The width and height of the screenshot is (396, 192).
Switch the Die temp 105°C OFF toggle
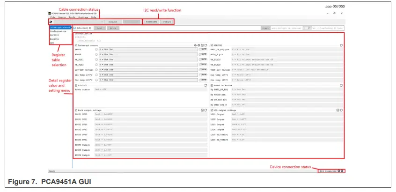click(203, 75)
